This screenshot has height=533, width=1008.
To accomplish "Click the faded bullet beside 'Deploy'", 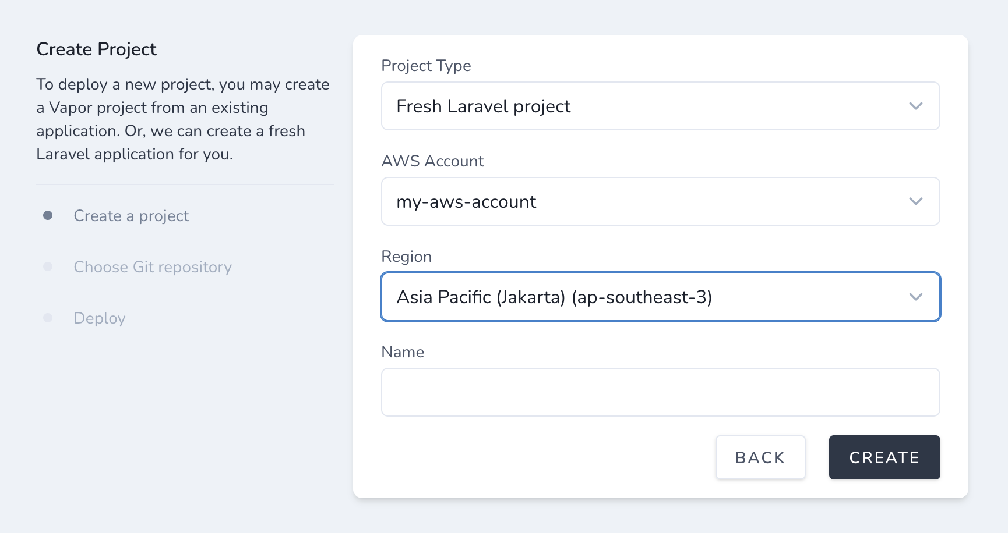I will [x=48, y=318].
